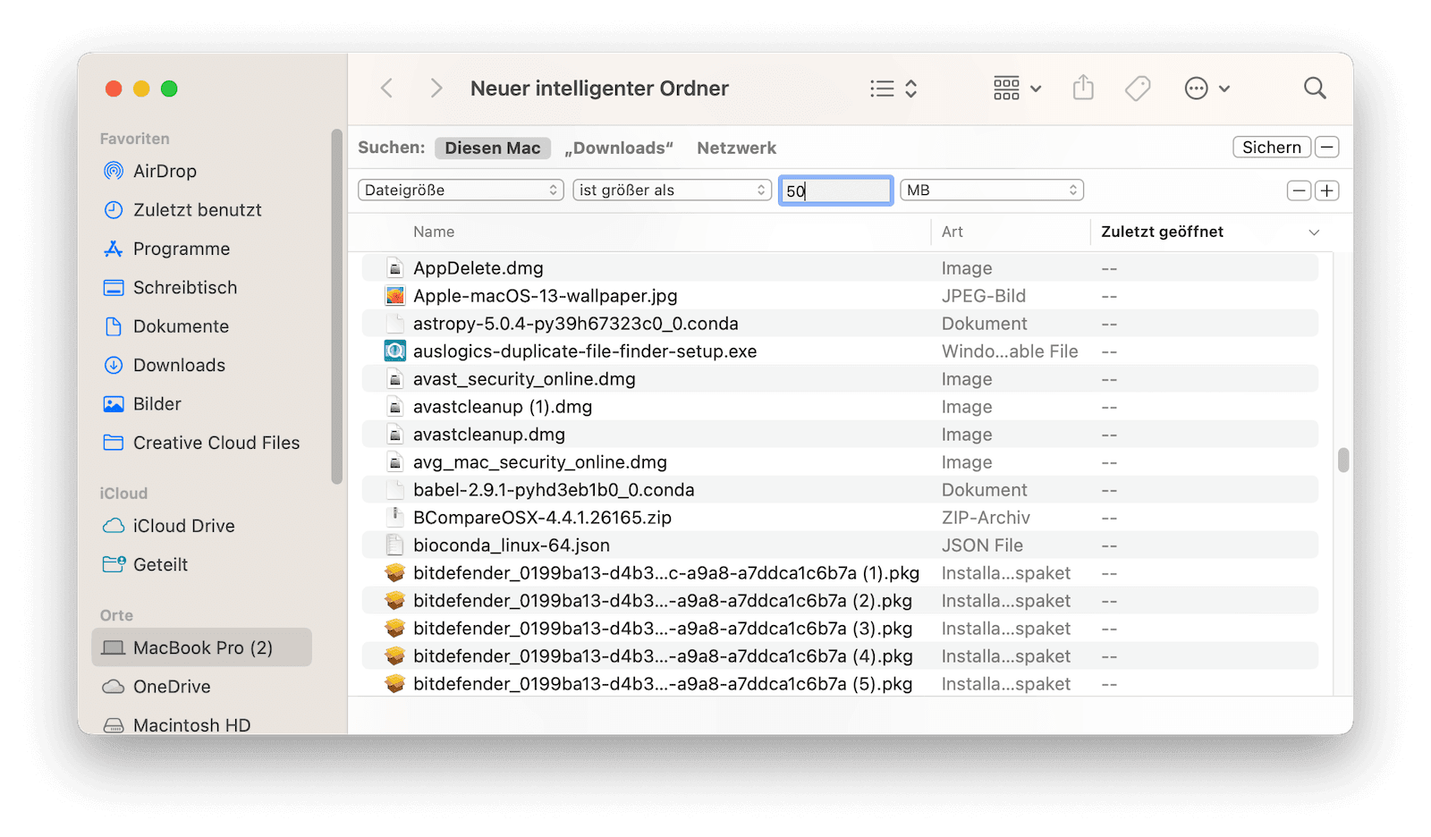This screenshot has height=837, width=1431.
Task: Add a search criterion with the plus button
Action: 1327,190
